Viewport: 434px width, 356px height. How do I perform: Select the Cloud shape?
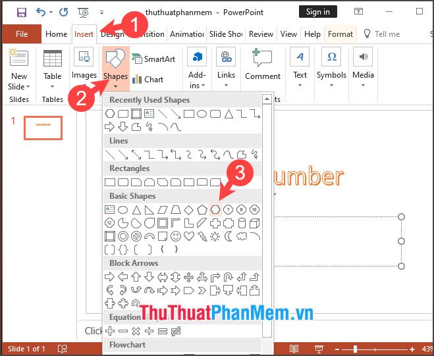point(242,236)
